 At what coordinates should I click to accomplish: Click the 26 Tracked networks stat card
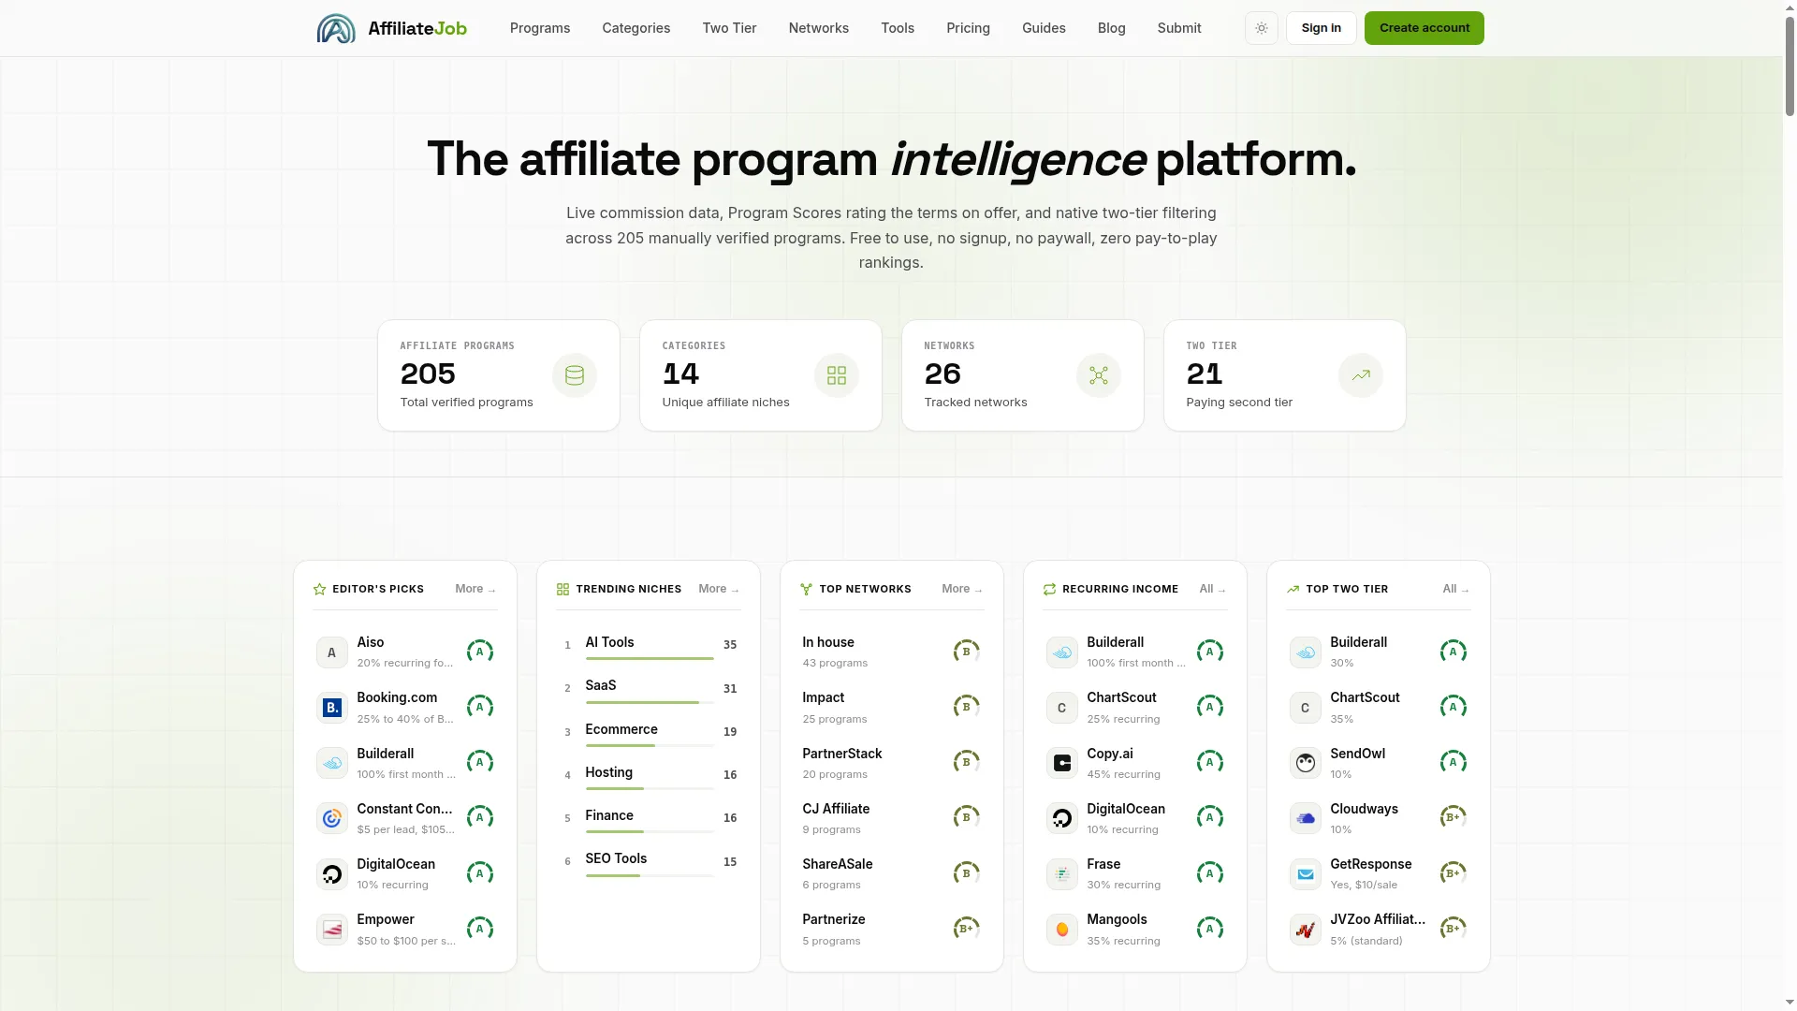pos(1023,375)
